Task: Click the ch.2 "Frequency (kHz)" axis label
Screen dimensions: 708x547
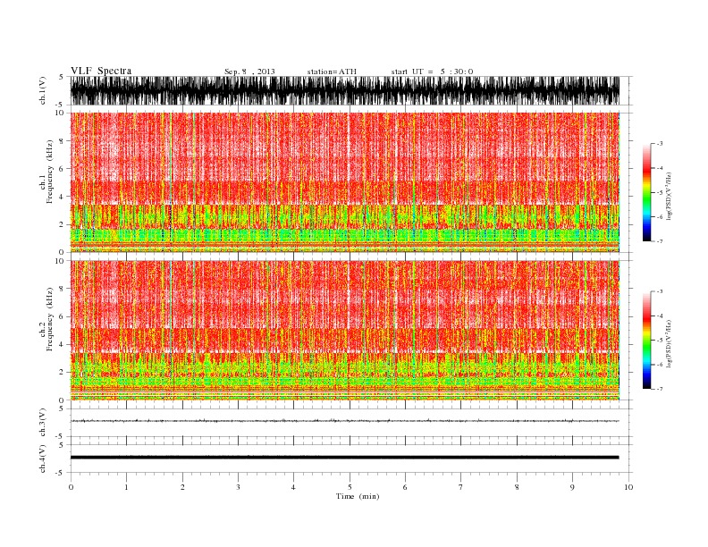Action: [49, 319]
